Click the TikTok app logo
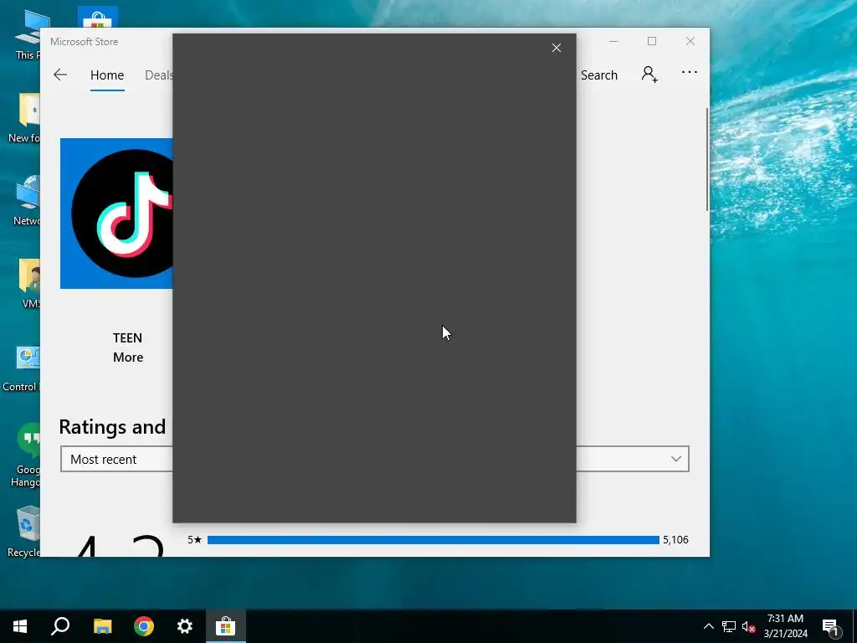This screenshot has width=857, height=643. [116, 213]
